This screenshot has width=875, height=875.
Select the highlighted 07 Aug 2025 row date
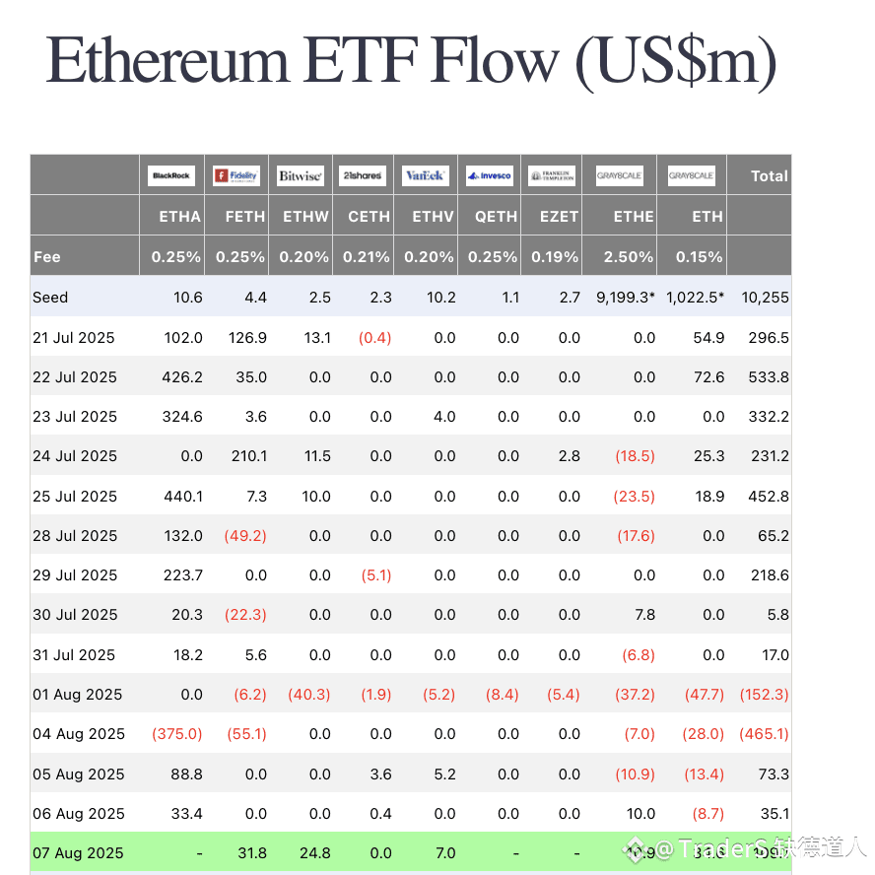(x=79, y=853)
